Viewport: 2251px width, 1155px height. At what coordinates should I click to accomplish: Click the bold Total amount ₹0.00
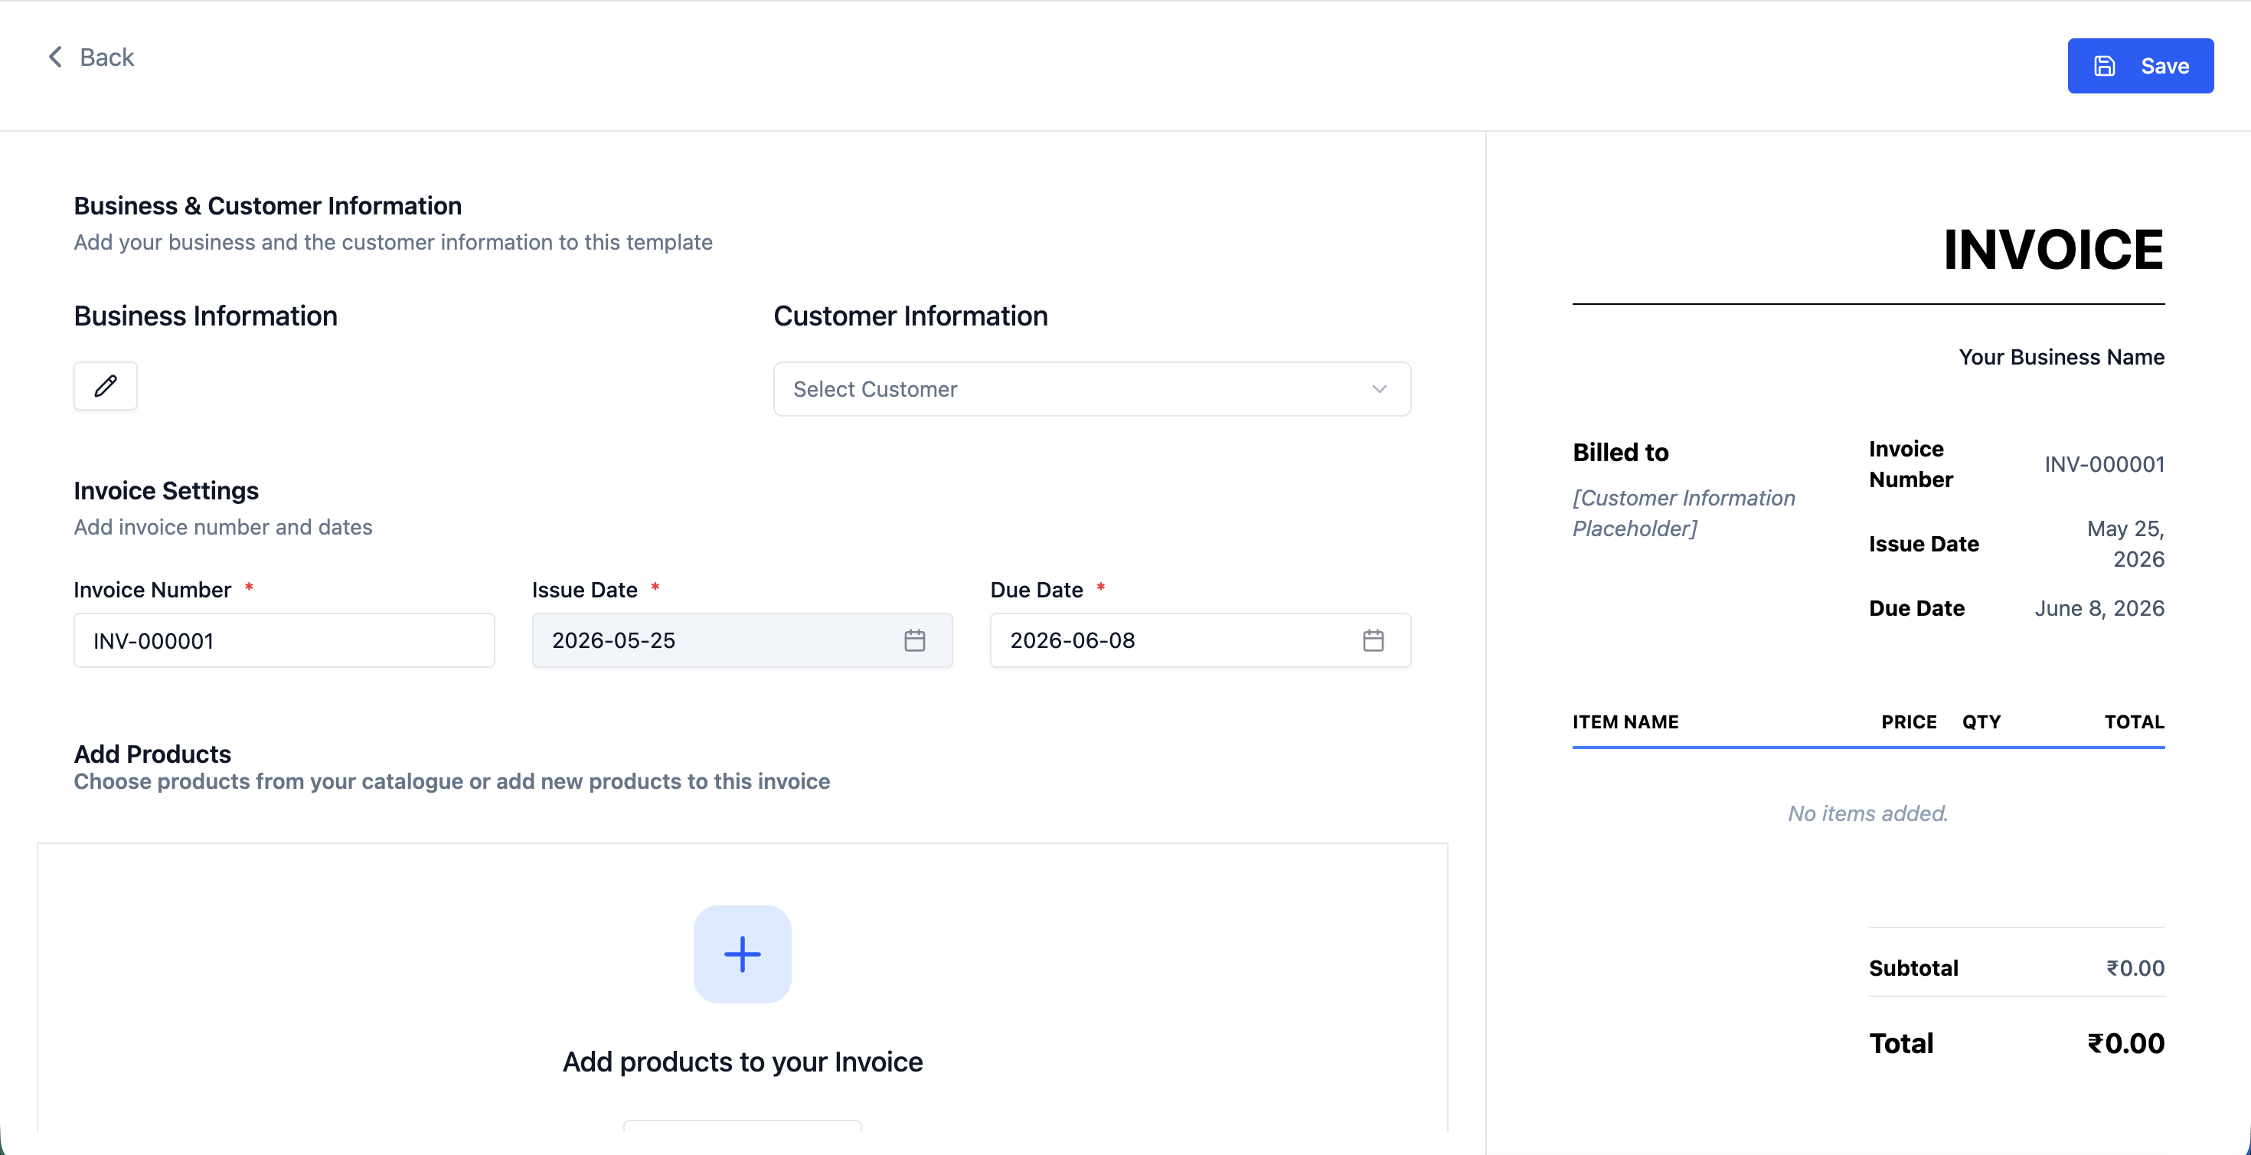(2125, 1043)
